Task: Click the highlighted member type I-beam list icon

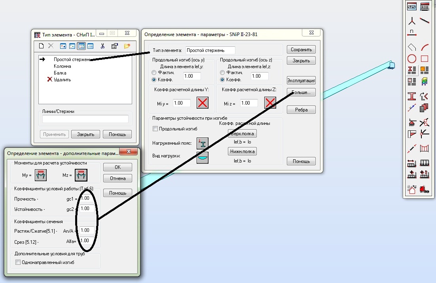Action: coord(412,70)
